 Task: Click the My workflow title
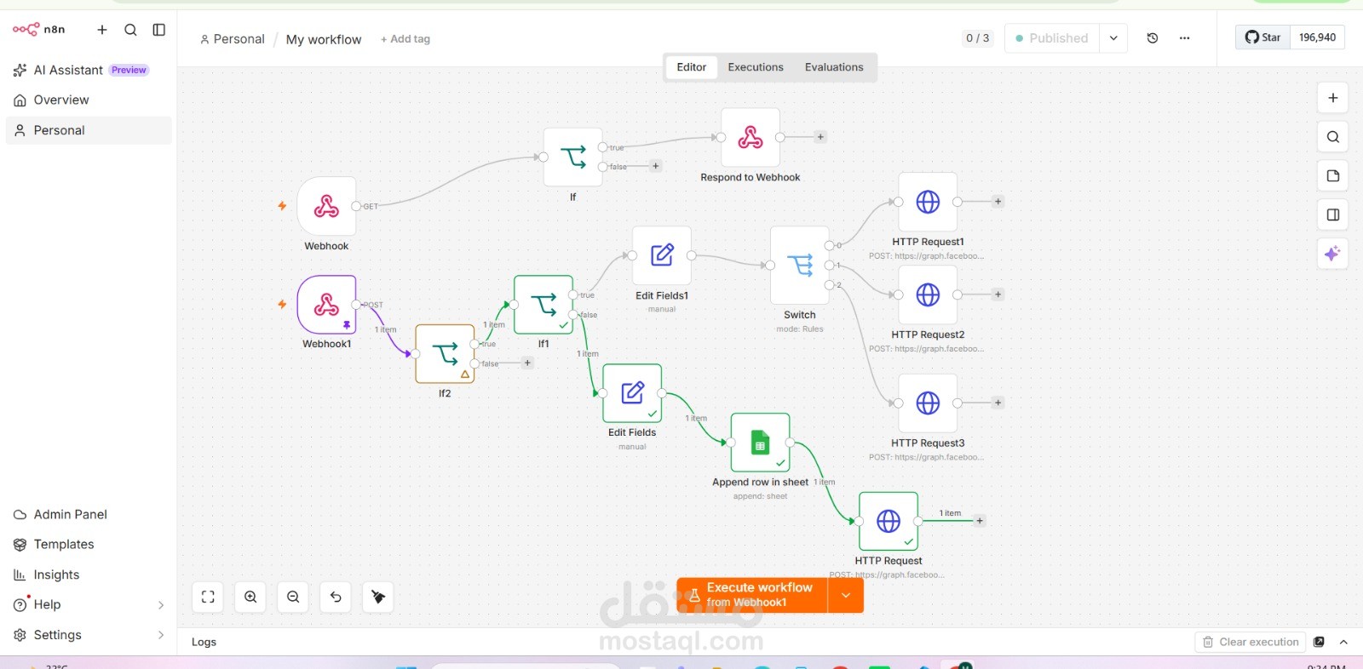pyautogui.click(x=324, y=39)
